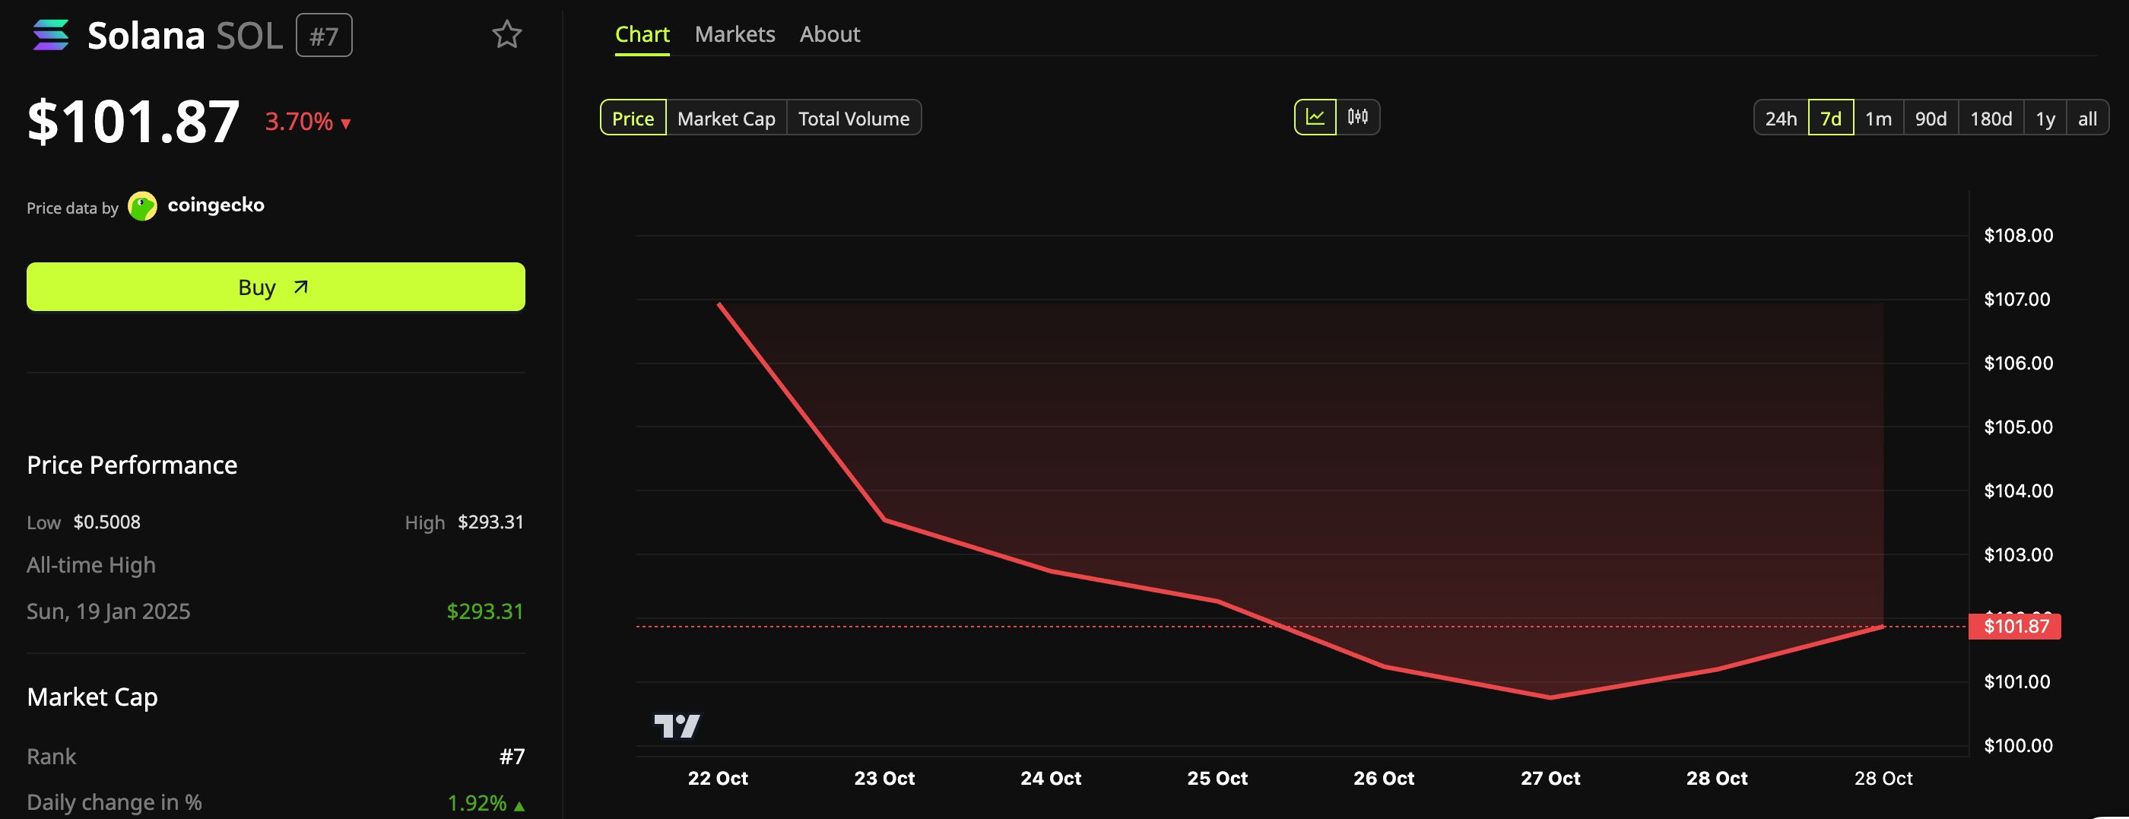Click the CoinGecko gecko logo
This screenshot has width=2129, height=819.
point(142,206)
